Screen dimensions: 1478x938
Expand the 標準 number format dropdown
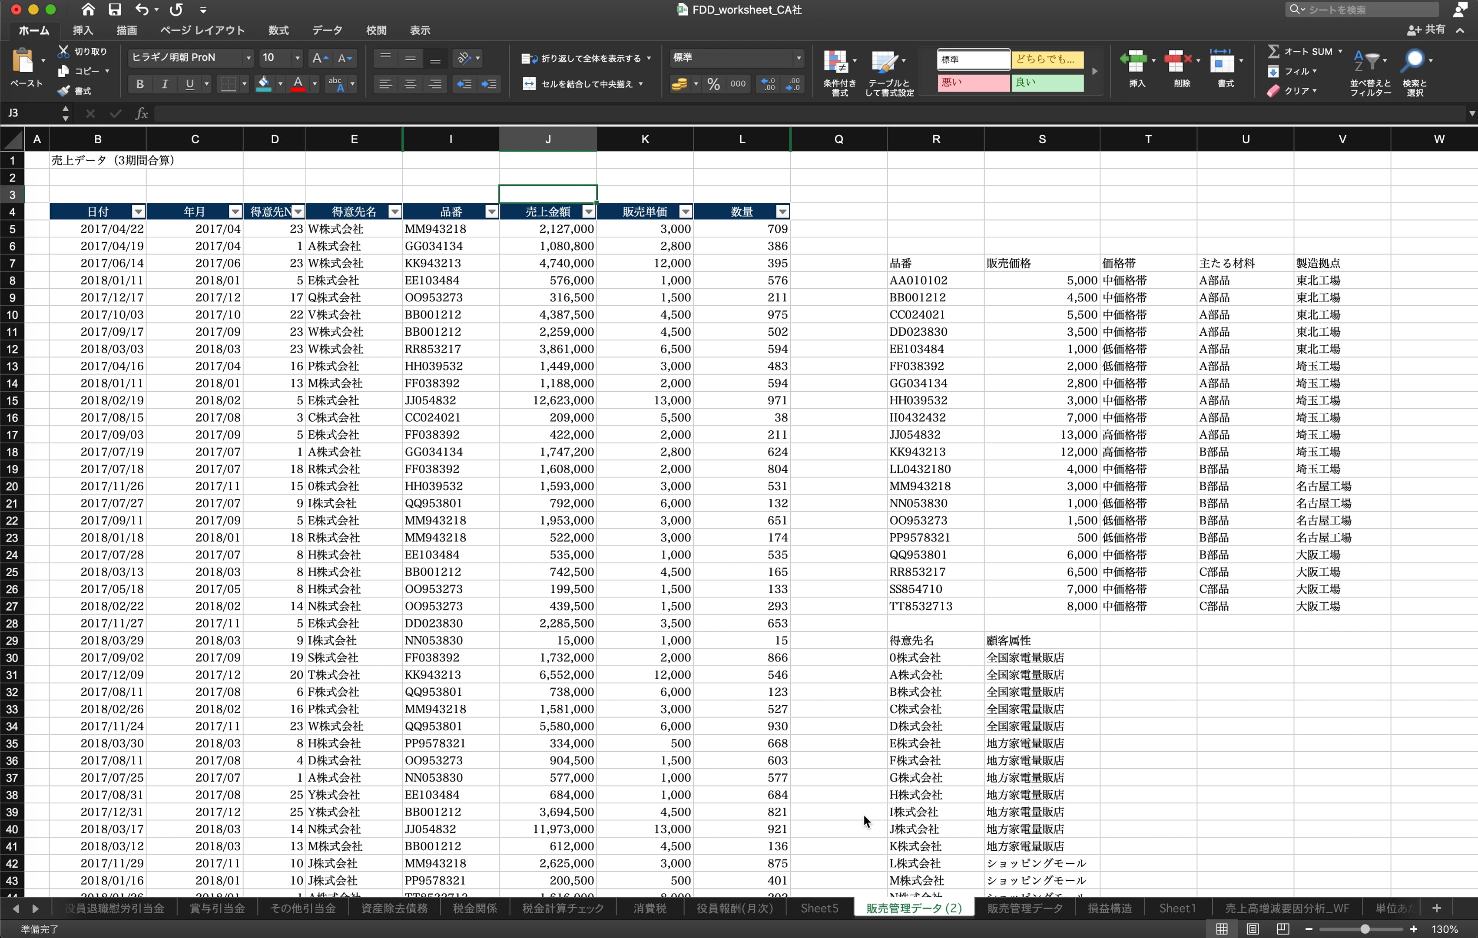(x=799, y=58)
